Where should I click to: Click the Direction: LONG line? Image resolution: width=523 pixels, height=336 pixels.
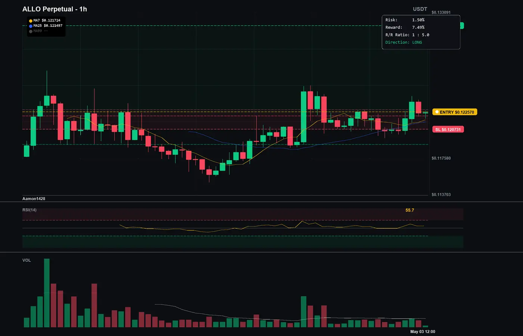point(403,42)
